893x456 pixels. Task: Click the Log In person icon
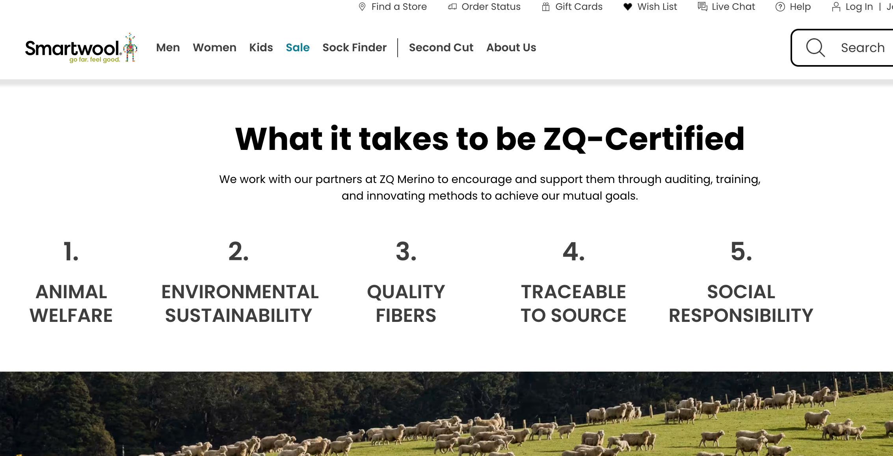(836, 7)
